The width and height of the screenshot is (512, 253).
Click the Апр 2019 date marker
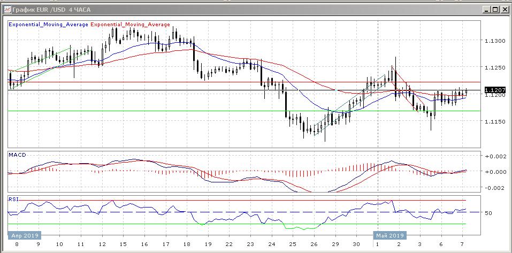pos(25,235)
